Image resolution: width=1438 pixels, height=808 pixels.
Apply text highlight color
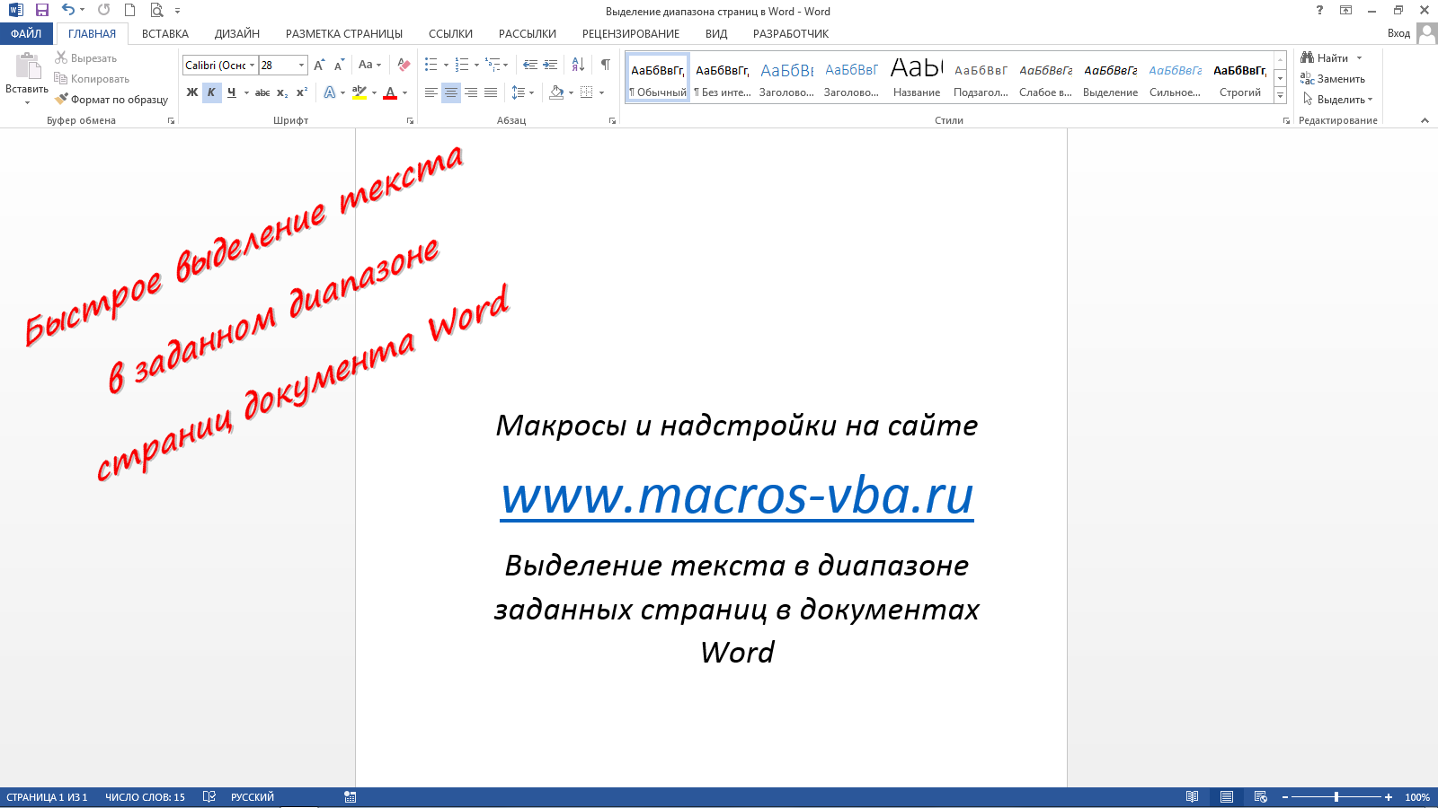pos(359,92)
